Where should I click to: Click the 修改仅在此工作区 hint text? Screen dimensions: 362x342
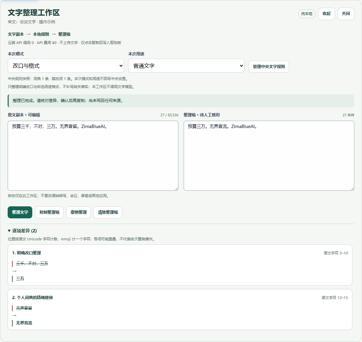59,196
